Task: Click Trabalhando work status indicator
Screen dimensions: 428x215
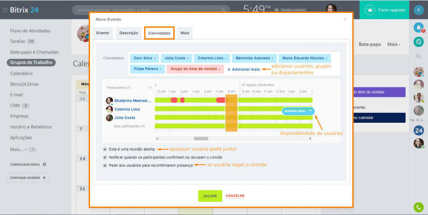Action: click(290, 10)
